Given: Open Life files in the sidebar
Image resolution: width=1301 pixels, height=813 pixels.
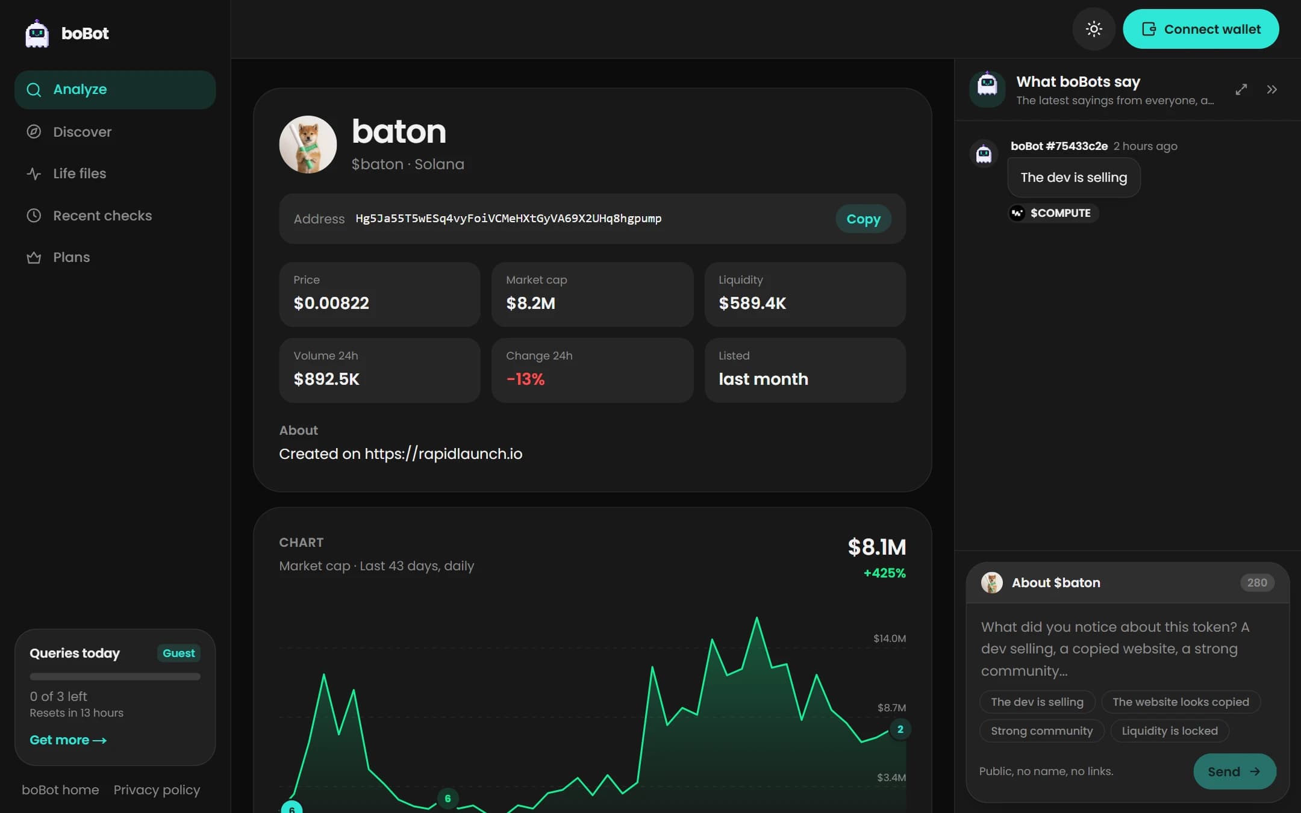Looking at the screenshot, I should 115,173.
